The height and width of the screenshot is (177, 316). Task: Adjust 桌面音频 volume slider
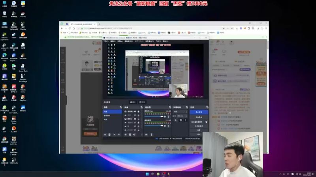(154, 126)
